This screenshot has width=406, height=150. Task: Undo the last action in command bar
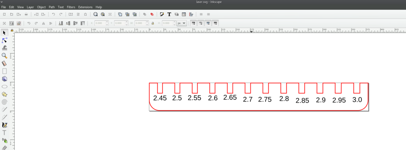54,15
